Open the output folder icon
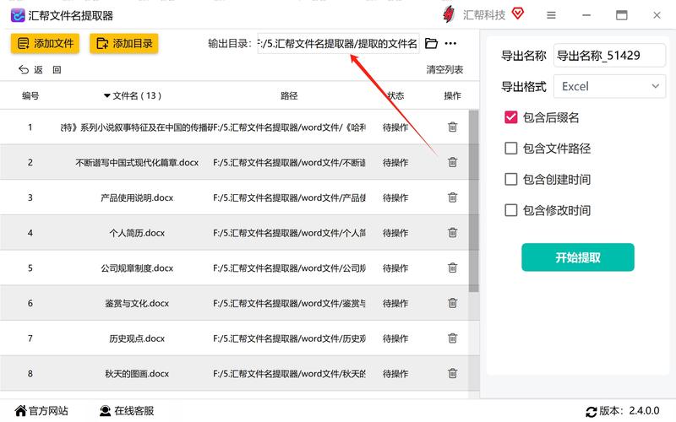 click(x=431, y=43)
